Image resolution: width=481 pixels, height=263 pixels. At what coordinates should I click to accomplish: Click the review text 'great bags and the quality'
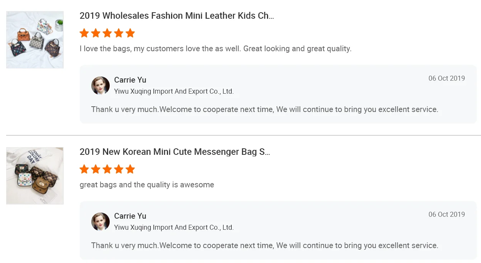click(147, 185)
